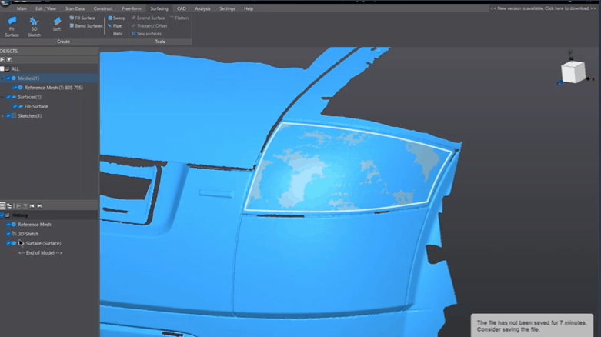Uncheck the Reference Mesh object checkbox
601x337 pixels.
15,88
